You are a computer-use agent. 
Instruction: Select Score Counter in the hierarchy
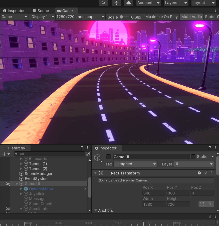click(x=42, y=204)
